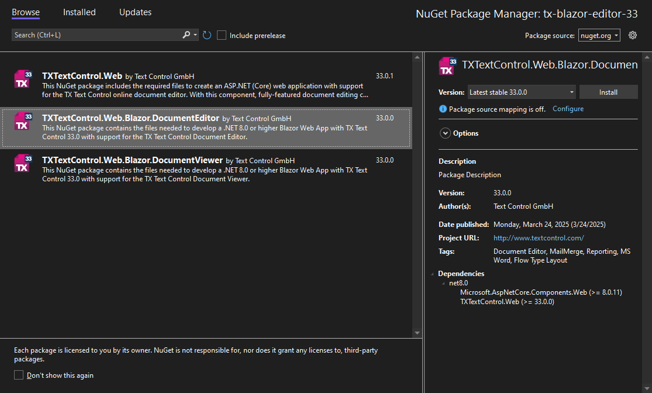
Task: Open the Configure link for source mapping
Action: pyautogui.click(x=568, y=109)
